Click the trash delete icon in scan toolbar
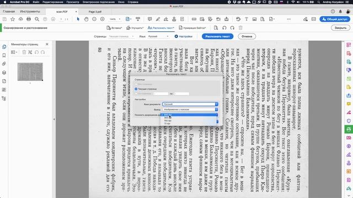The width and height of the screenshot is (353, 198). [240, 28]
